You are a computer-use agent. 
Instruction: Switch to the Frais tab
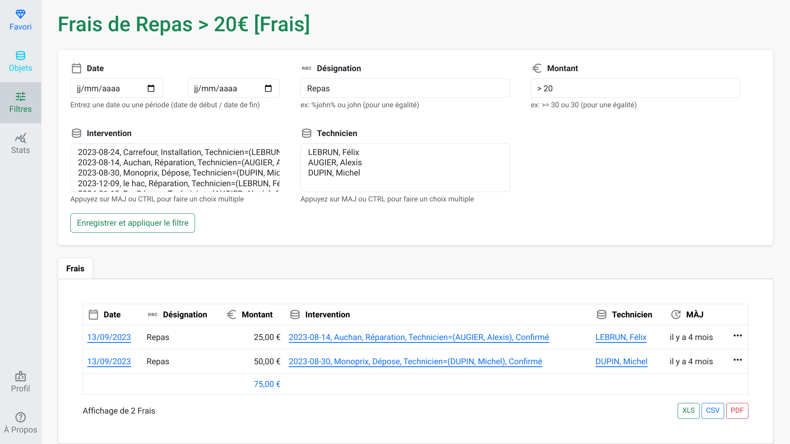point(75,268)
